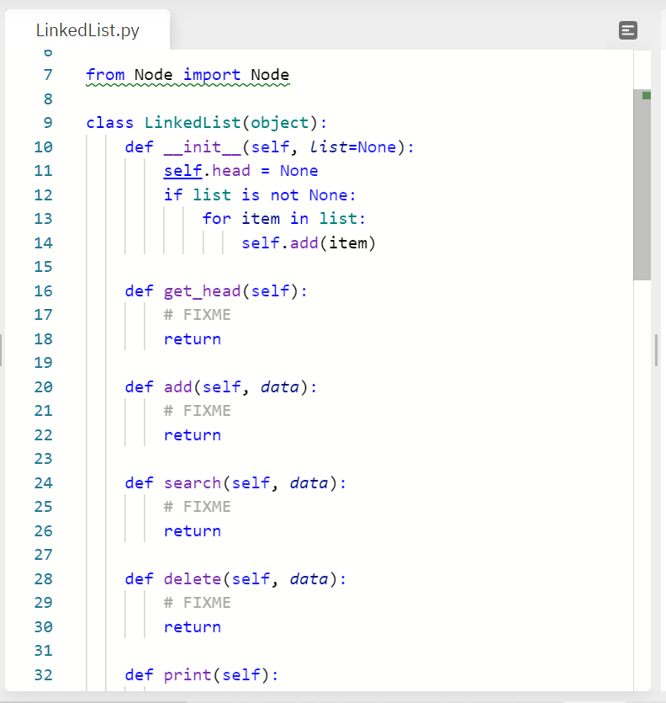
Task: Click line number 7 in gutter
Action: 48,74
